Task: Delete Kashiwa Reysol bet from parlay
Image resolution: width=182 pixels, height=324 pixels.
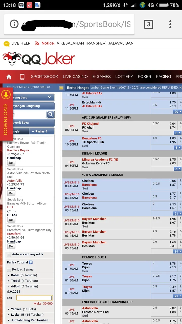Action: (11, 163)
